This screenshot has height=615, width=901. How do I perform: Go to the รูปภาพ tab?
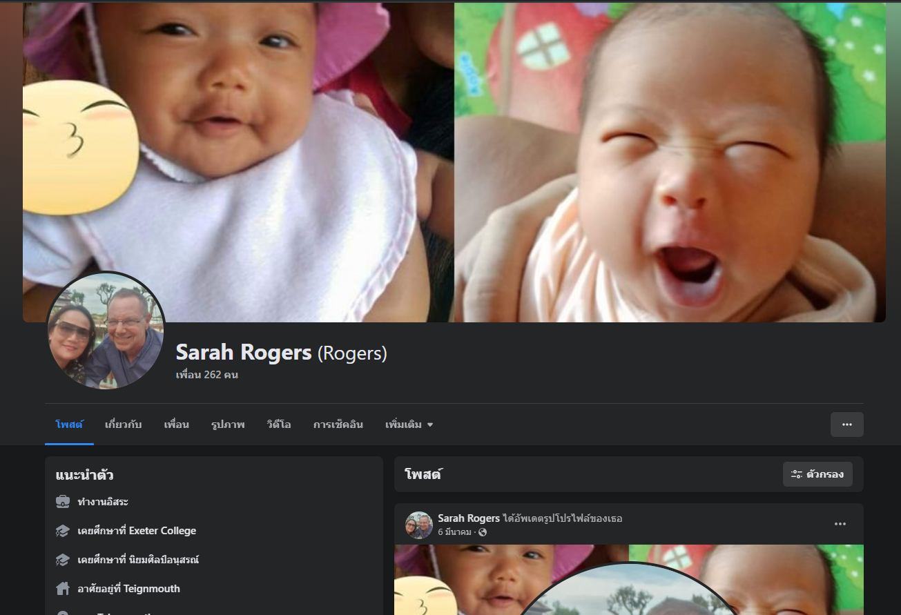[x=228, y=424]
